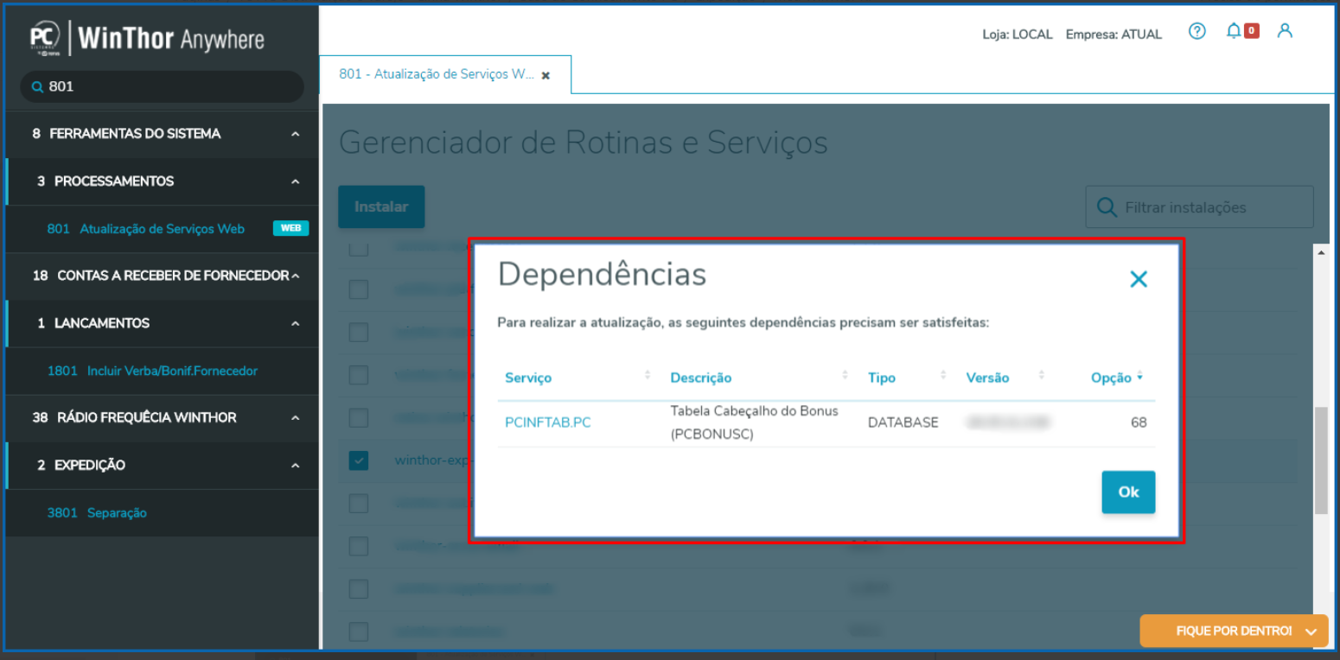
Task: Open 3801 Separação routine
Action: 97,512
